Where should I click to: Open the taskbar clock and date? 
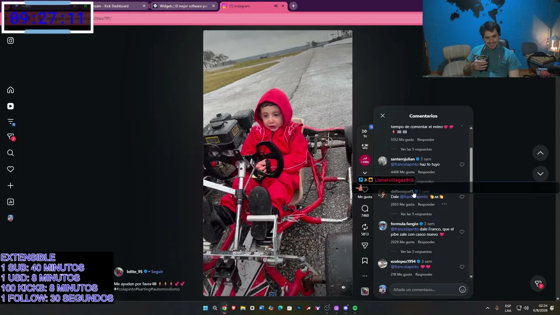coord(540,308)
